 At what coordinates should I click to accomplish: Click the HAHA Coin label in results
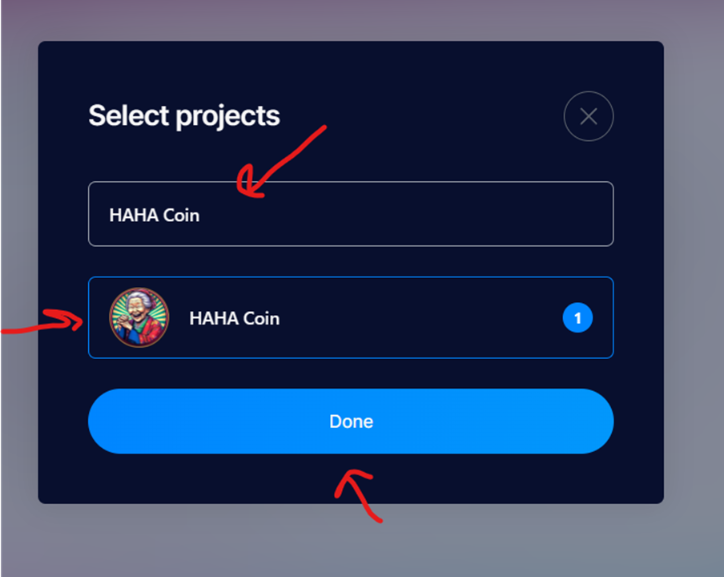click(x=234, y=318)
